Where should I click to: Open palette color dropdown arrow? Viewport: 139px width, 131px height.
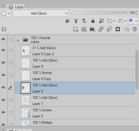tap(9, 13)
